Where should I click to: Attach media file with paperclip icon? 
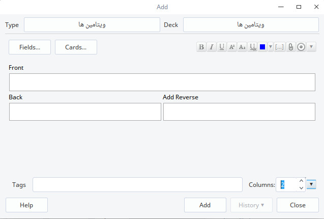point(291,47)
